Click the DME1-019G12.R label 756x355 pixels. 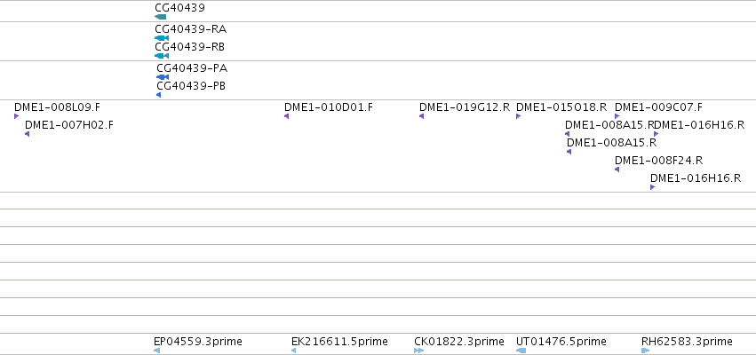(465, 107)
